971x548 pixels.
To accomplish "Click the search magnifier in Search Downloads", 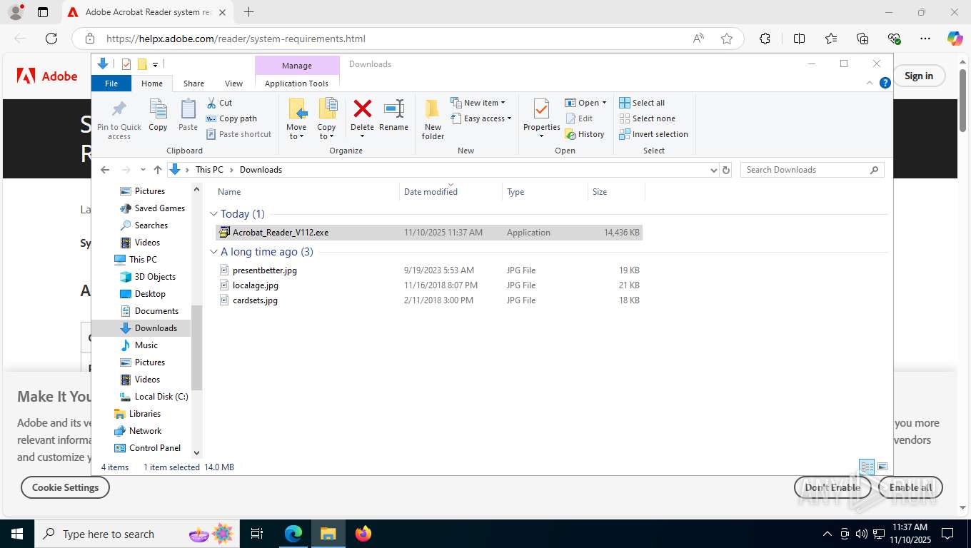I will (x=874, y=170).
